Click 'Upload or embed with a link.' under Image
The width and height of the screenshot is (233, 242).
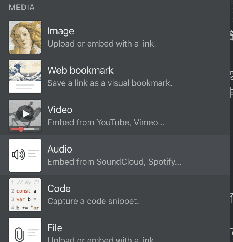(x=102, y=44)
